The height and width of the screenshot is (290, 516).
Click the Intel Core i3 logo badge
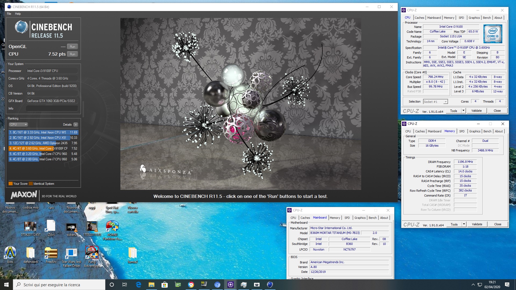493,34
